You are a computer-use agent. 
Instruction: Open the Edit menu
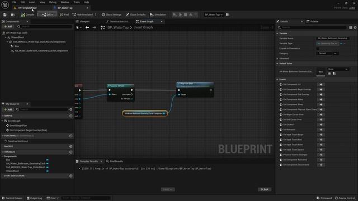[x=22, y=2]
